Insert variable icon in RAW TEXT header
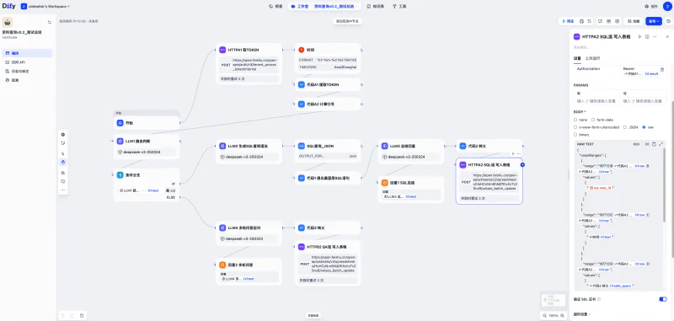674x321 pixels. pyautogui.click(x=647, y=144)
